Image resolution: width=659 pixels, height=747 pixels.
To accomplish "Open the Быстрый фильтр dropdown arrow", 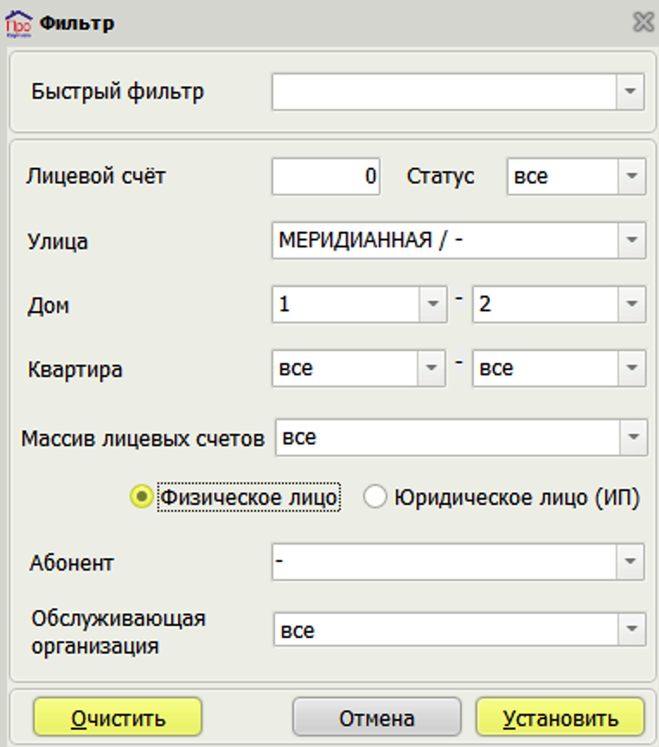I will tap(630, 92).
